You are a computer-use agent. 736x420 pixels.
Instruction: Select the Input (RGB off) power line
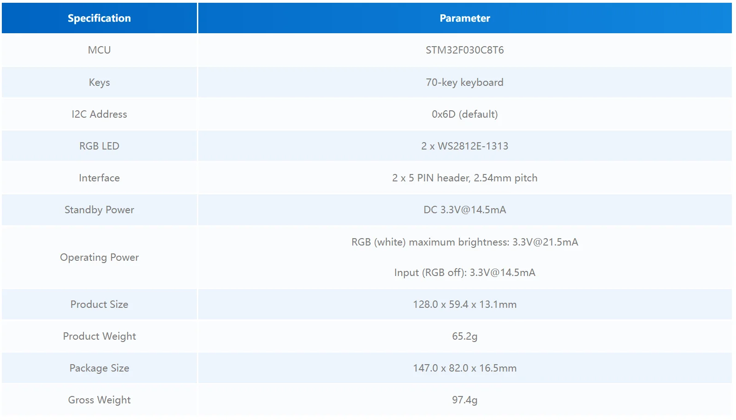[465, 272]
